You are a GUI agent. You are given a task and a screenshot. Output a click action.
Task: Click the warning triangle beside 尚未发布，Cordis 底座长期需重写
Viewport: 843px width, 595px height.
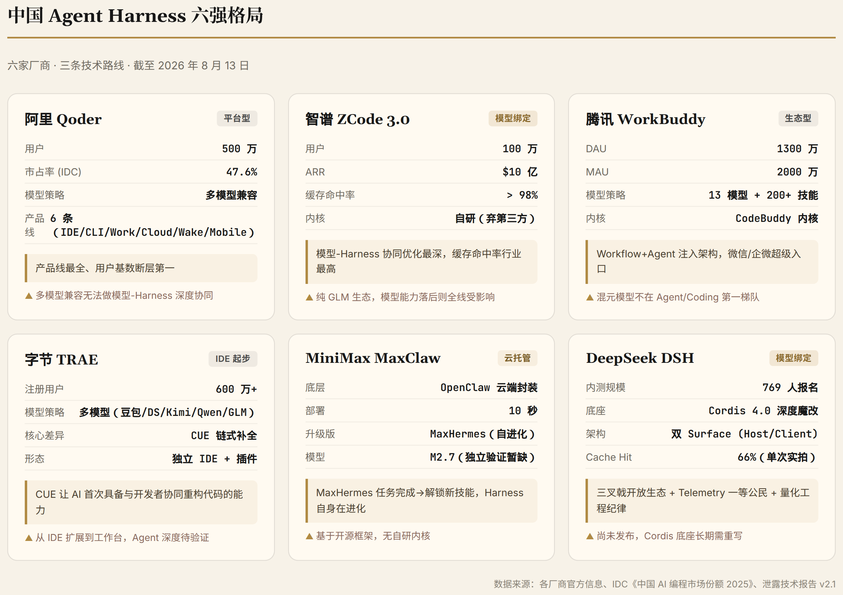(x=590, y=537)
